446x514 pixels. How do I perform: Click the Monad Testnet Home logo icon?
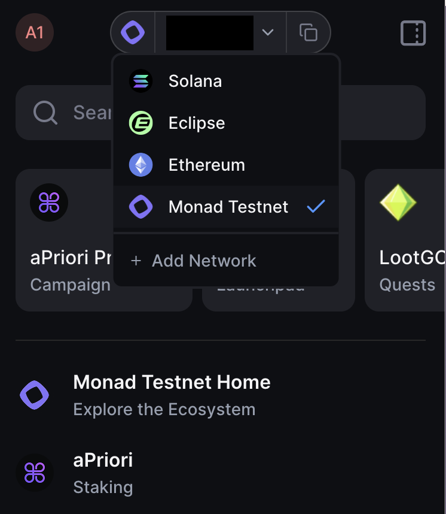[x=34, y=395]
